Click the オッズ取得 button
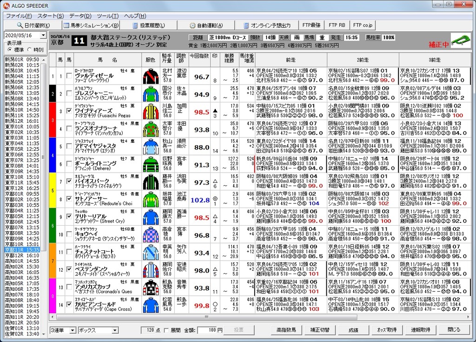 click(x=386, y=330)
